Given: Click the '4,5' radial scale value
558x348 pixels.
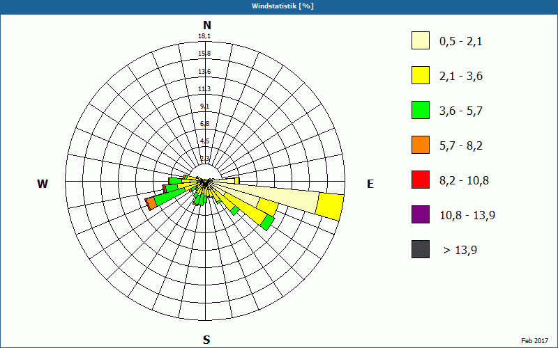Looking at the screenshot, I should [x=204, y=141].
